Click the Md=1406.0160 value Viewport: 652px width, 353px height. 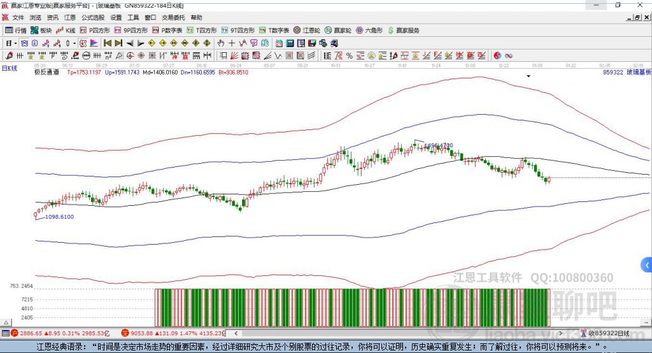160,72
